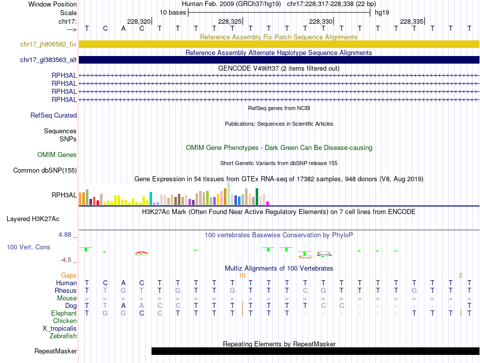
Task: Click the 100 Vert. Cons label
Action: (28, 247)
